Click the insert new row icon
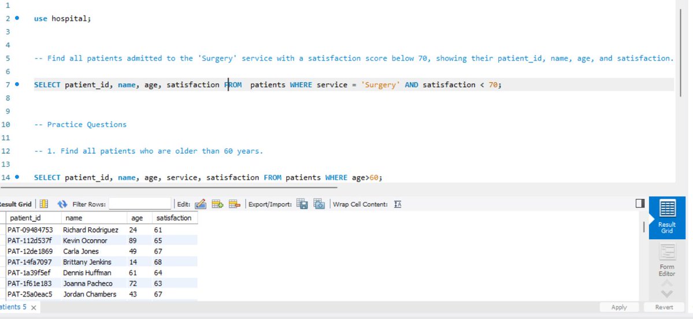Viewport: 693px width, 319px height. pyautogui.click(x=217, y=203)
